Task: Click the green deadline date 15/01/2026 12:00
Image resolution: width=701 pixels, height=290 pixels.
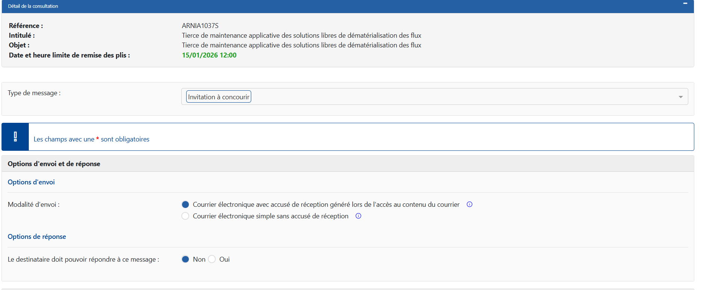Action: (x=209, y=55)
